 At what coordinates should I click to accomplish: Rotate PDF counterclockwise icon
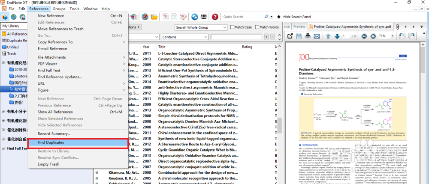click(x=402, y=36)
